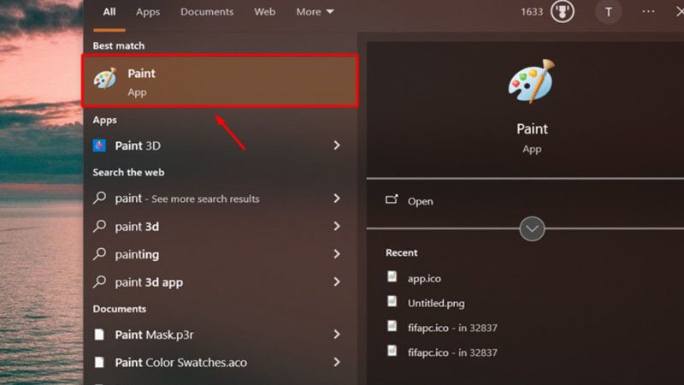Select the Web search tab
This screenshot has width=684, height=385.
pos(265,12)
